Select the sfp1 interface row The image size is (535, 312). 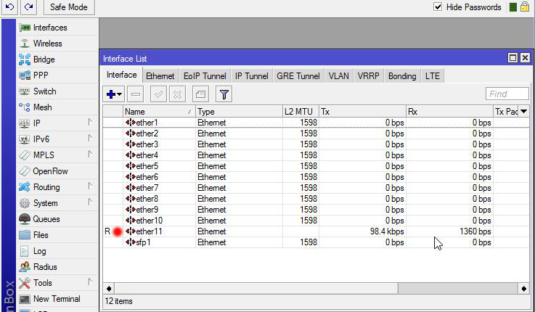point(316,242)
